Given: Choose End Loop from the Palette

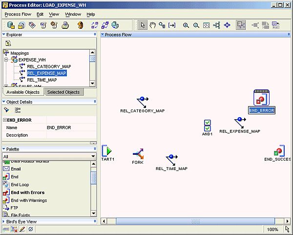Looking at the screenshot, I should [20, 185].
